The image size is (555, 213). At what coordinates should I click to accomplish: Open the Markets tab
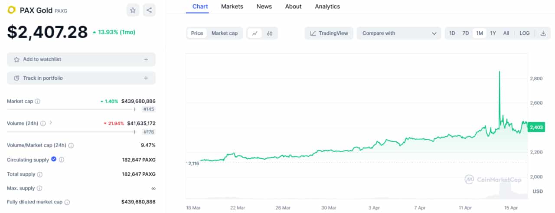[x=232, y=7]
